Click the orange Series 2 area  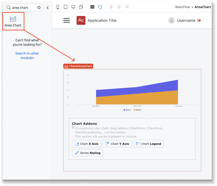coord(137,99)
